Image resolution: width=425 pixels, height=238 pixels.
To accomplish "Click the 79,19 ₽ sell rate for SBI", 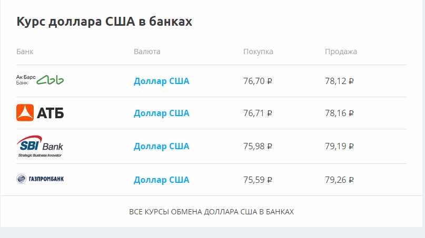I will click(x=339, y=146).
